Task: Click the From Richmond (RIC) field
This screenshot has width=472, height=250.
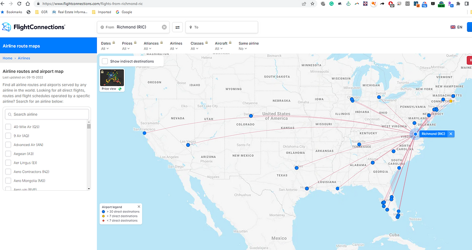Action: pyautogui.click(x=133, y=27)
